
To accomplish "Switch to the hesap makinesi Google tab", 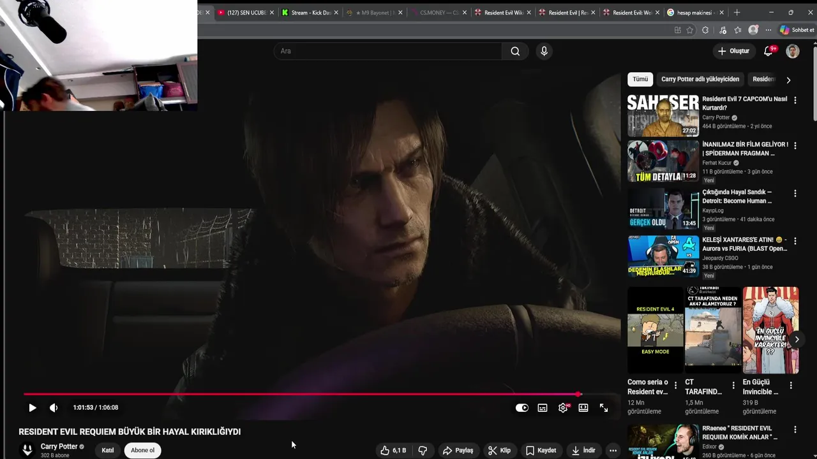I will point(696,13).
